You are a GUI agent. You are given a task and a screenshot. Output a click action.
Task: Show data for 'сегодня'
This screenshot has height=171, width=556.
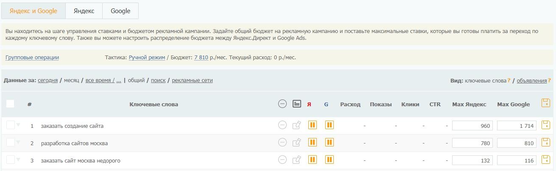point(47,80)
